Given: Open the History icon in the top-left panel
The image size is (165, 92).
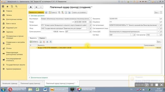Looking at the screenshot, I should 12,6.
